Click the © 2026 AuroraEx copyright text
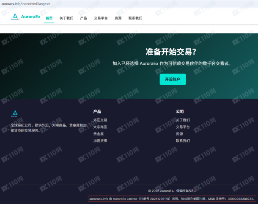Viewport: 258px width, 204px height. tap(172, 191)
